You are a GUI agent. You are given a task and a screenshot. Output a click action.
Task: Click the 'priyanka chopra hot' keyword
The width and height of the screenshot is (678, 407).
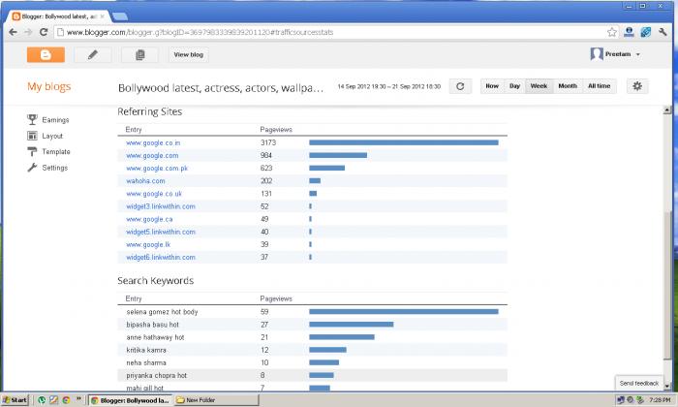[157, 375]
